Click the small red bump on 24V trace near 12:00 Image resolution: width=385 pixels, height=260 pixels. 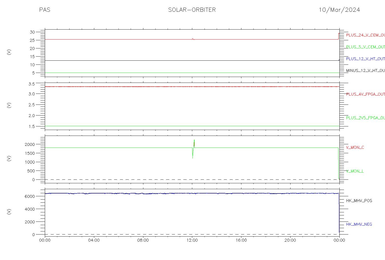pyautogui.click(x=193, y=39)
